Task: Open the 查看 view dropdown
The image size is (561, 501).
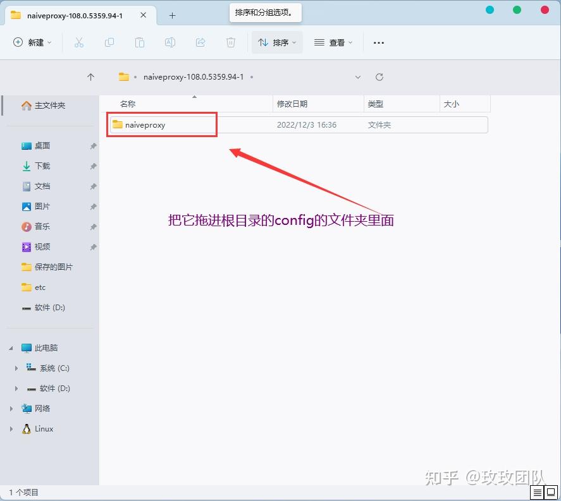Action: click(x=333, y=42)
